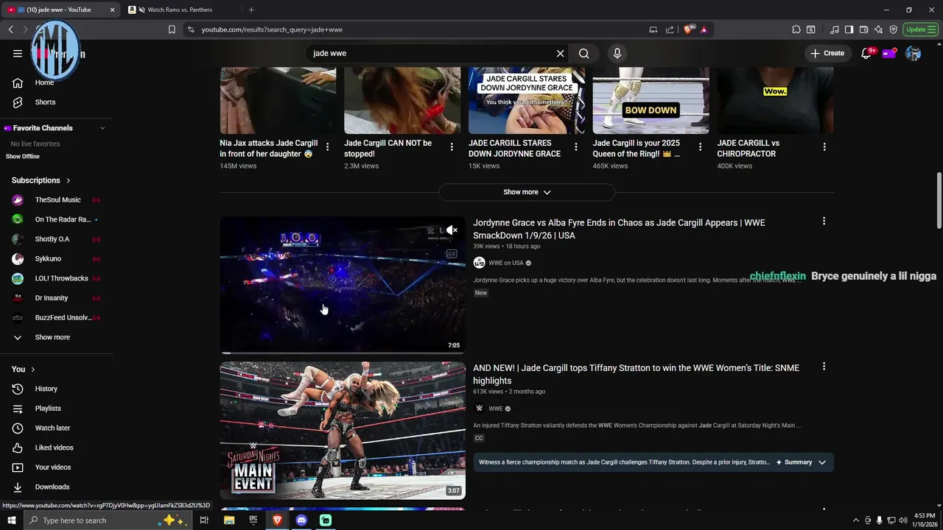
Task: Open options for AND NEW Jade Cargill video
Action: click(x=824, y=366)
